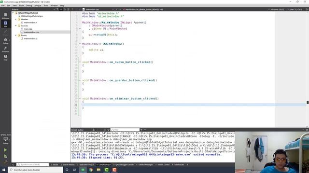
Task: Go back in editor navigation history
Action: 72,9
